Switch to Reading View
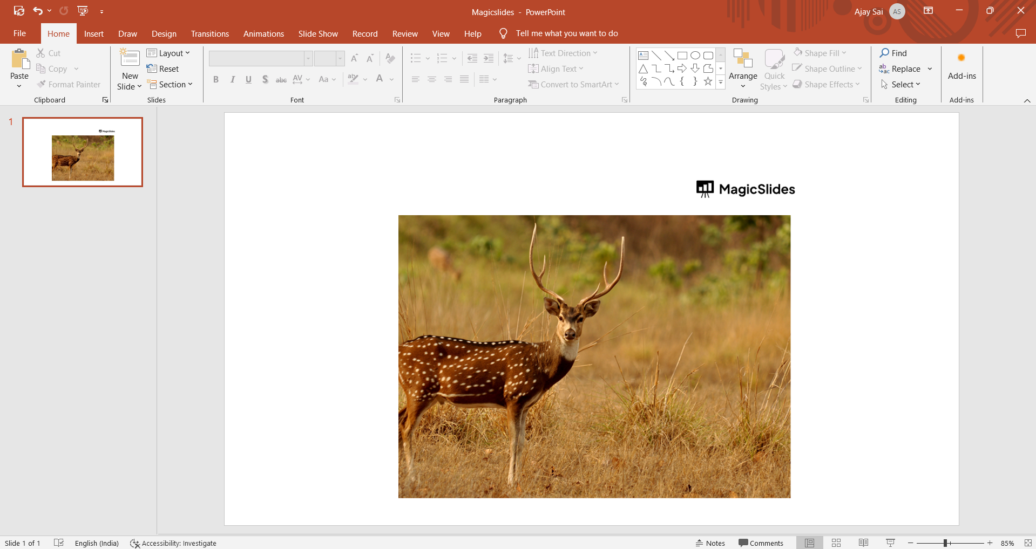The width and height of the screenshot is (1036, 549). tap(863, 543)
